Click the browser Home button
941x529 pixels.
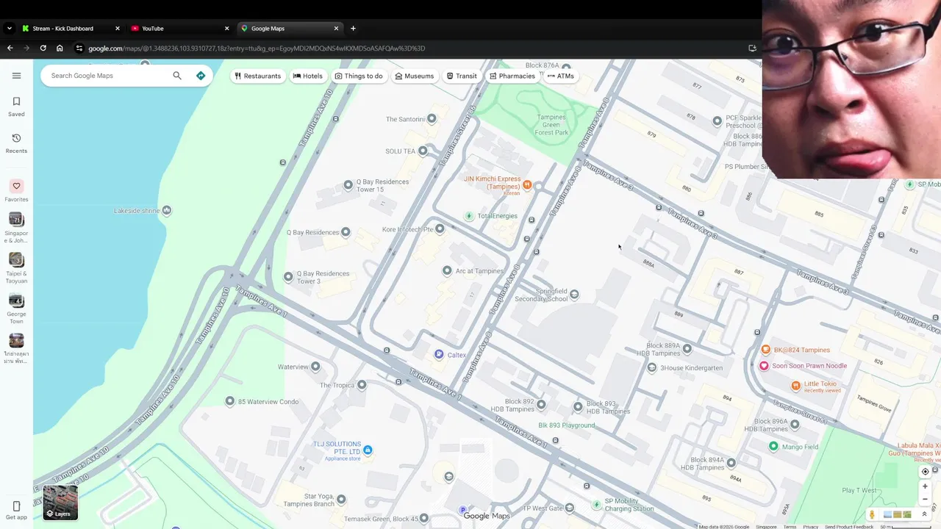click(60, 48)
